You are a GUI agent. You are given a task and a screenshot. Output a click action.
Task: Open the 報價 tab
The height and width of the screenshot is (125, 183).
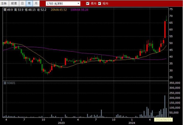click(x=14, y=4)
